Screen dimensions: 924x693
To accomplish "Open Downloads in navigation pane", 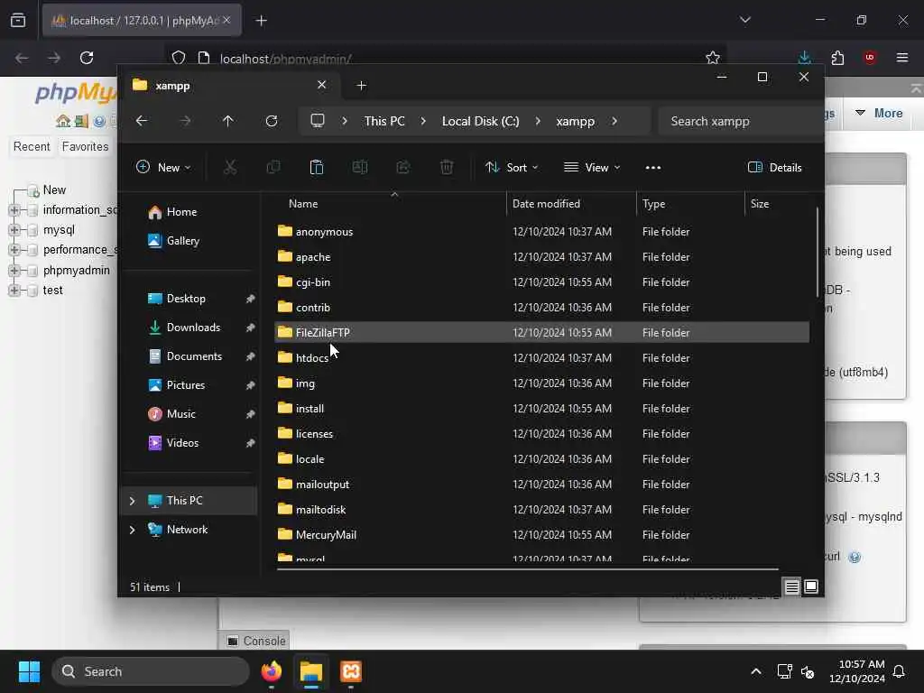I will coord(192,327).
